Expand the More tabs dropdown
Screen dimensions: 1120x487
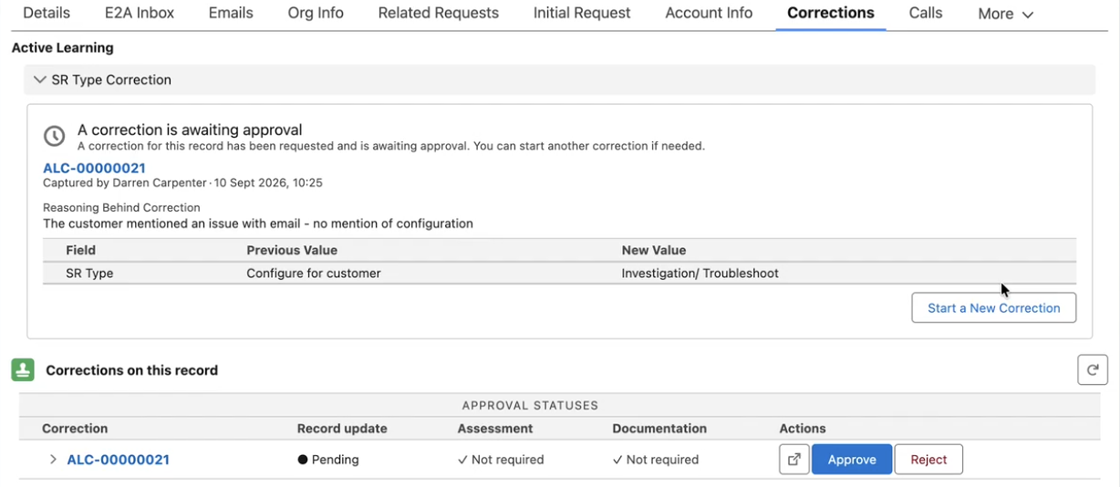coord(1005,14)
